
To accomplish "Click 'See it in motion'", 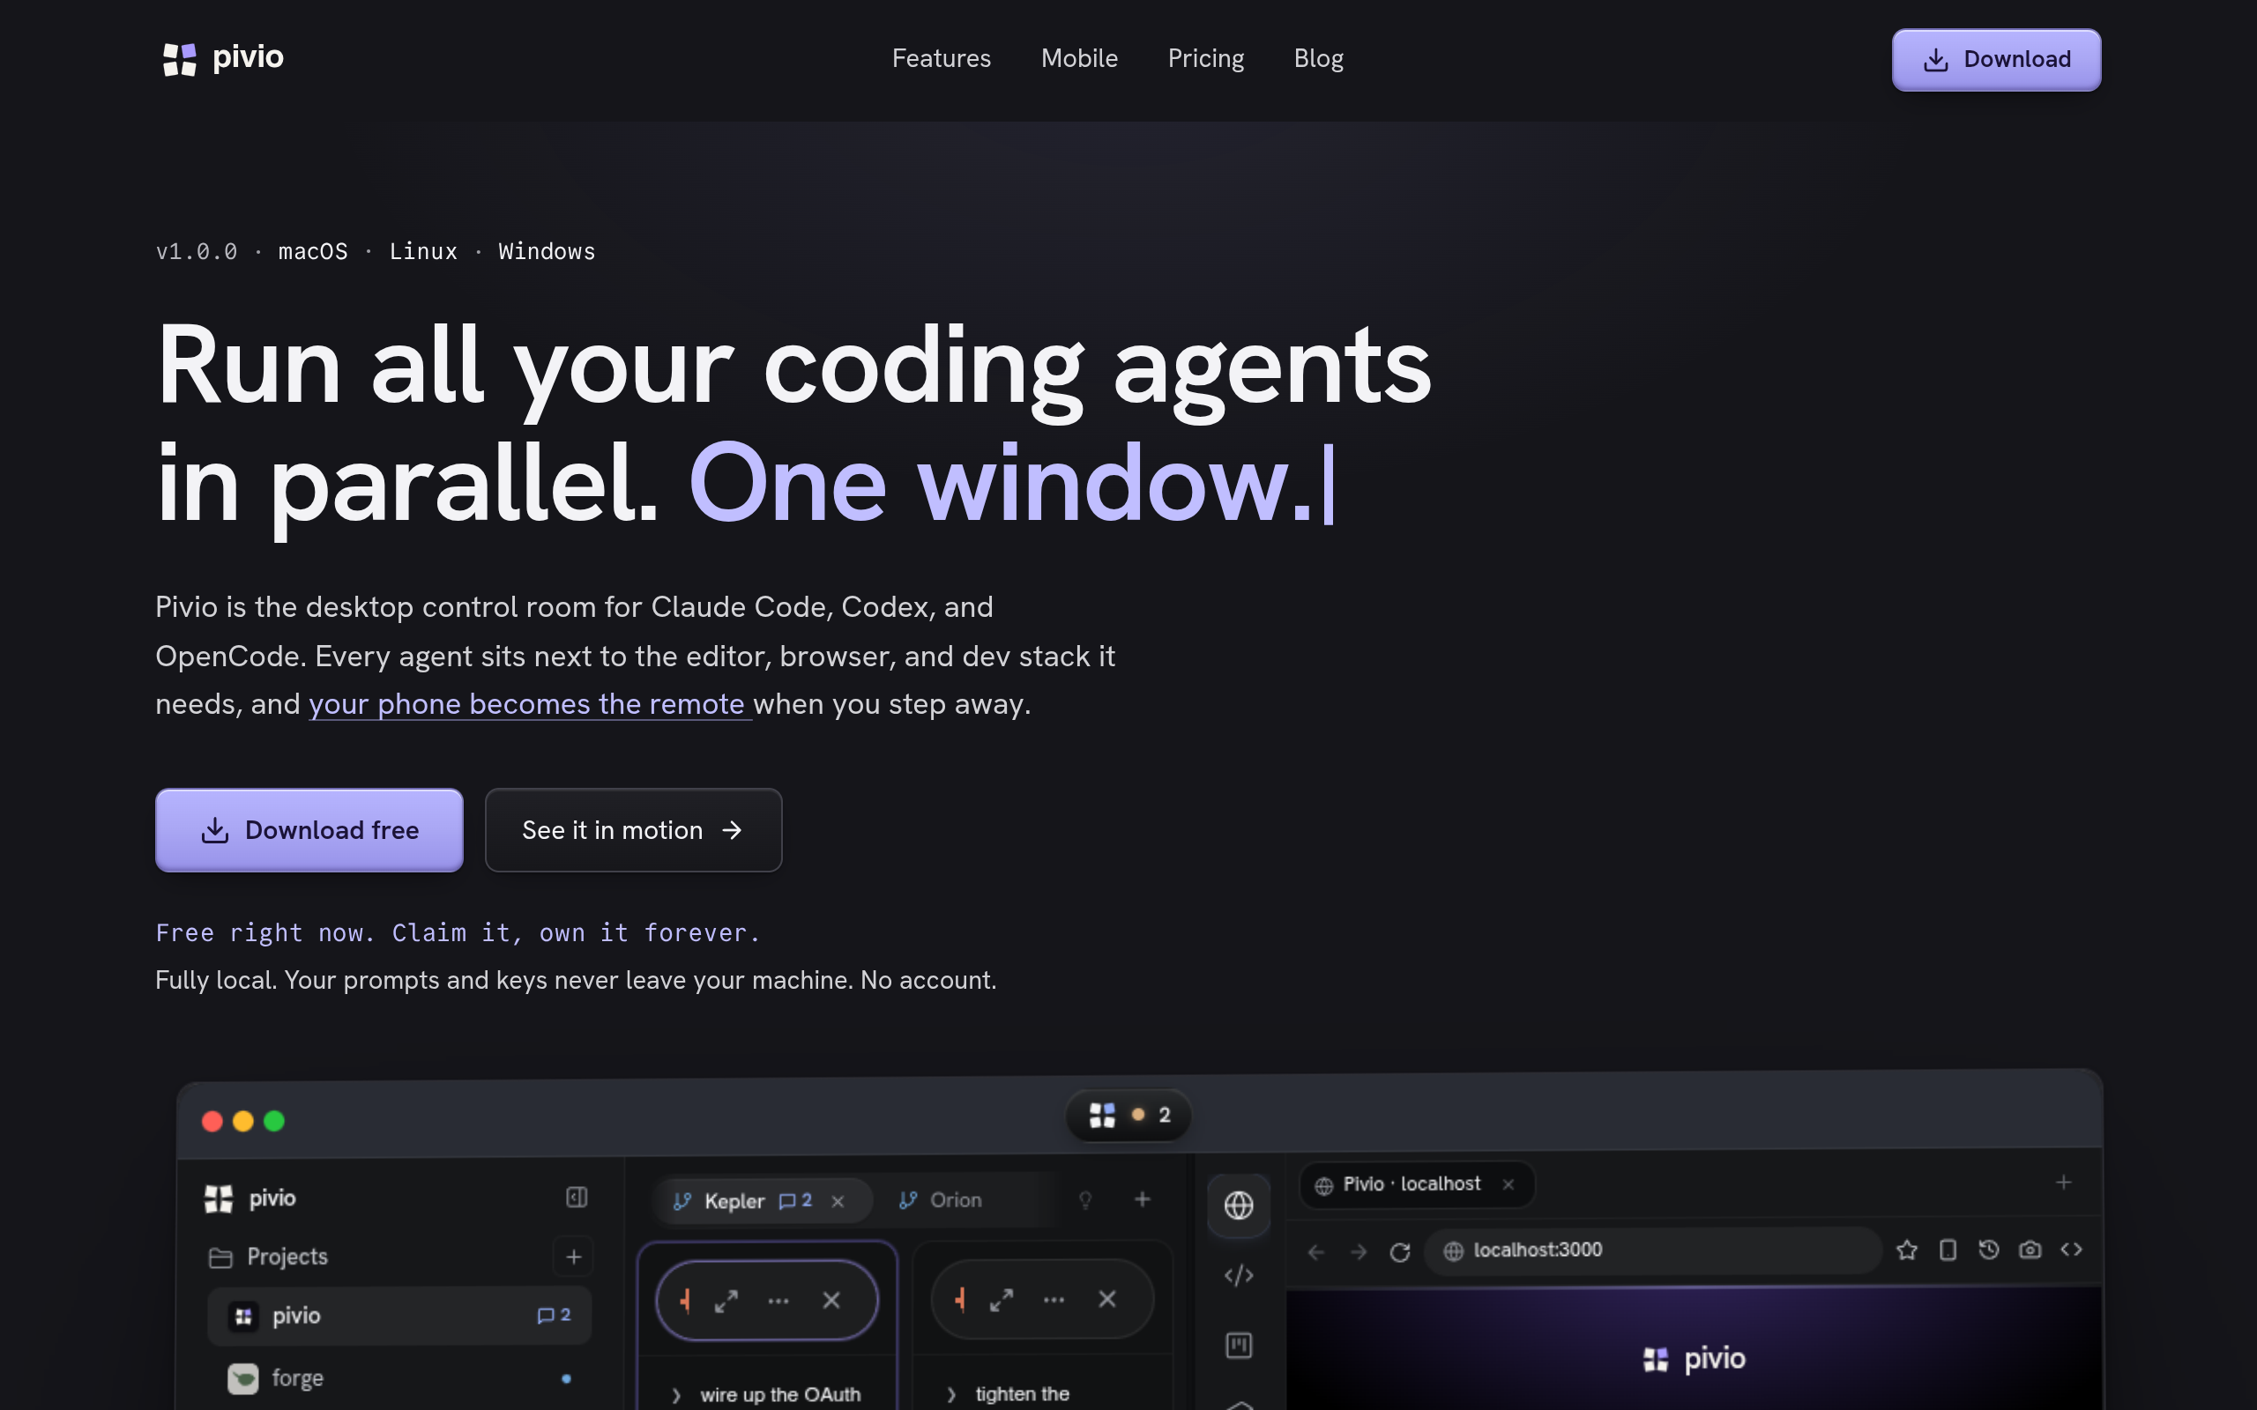I will pyautogui.click(x=633, y=830).
